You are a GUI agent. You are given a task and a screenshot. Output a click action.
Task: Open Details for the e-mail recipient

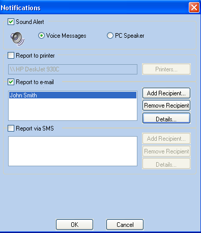tap(166, 118)
